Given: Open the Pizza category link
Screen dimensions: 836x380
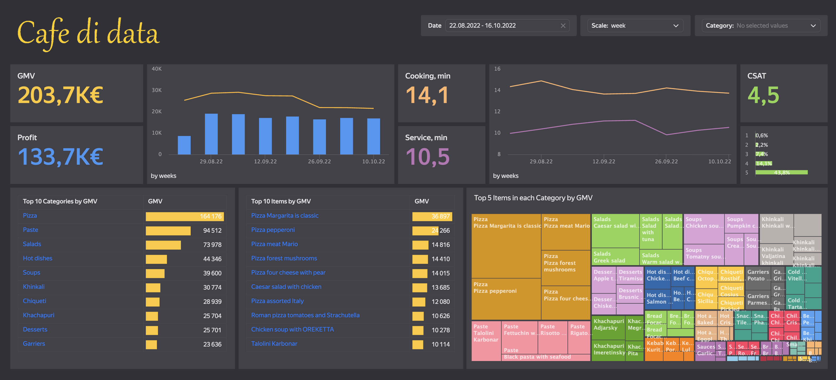Looking at the screenshot, I should point(30,216).
